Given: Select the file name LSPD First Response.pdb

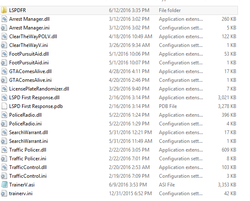Looking at the screenshot, I should [36, 106].
